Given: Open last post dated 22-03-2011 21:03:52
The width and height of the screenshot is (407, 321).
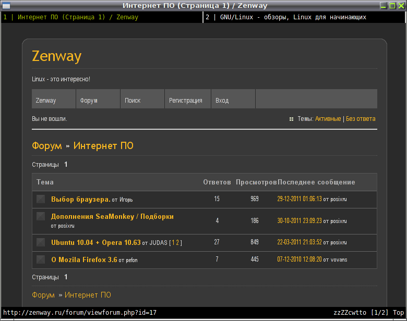Looking at the screenshot, I should point(300,242).
